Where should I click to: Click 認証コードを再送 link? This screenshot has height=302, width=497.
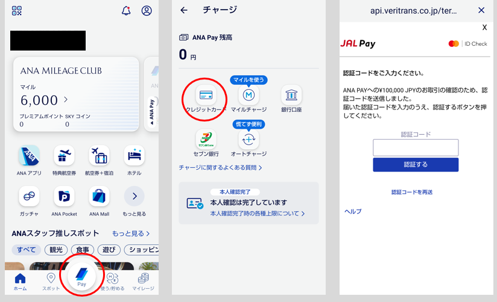(412, 193)
